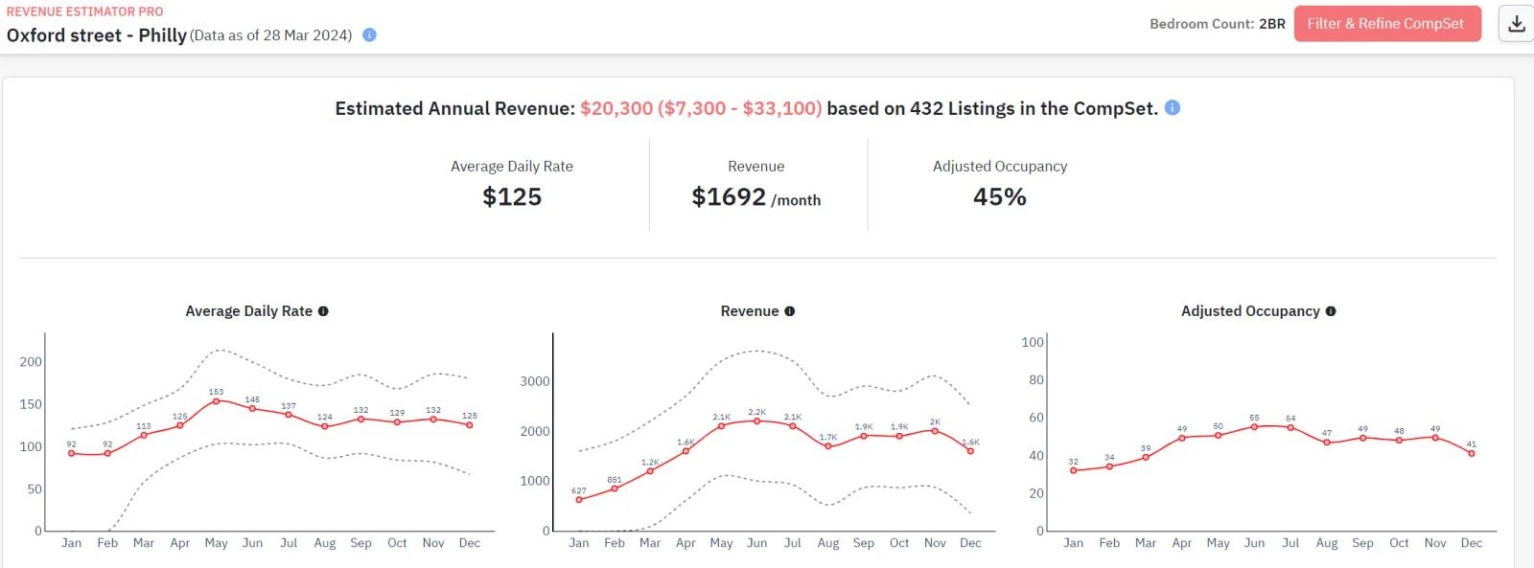Click the REVENUE ESTIMATOR PRO label

pyautogui.click(x=84, y=11)
